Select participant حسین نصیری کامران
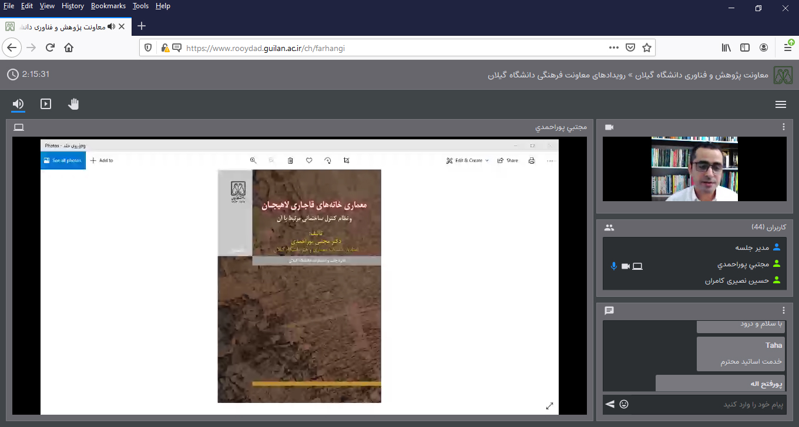 click(x=737, y=281)
